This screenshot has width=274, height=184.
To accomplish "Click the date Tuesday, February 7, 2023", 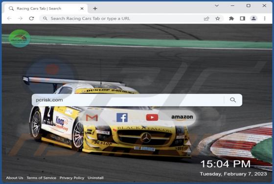I will click(233, 174).
